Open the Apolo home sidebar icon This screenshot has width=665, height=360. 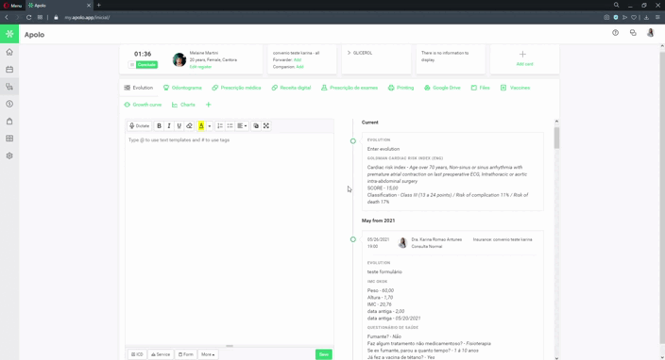point(9,52)
